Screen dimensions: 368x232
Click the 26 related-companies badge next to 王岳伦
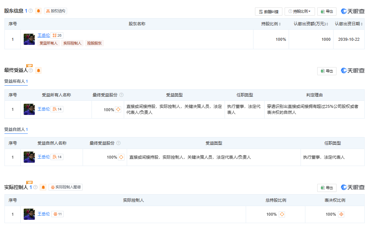tap(57, 36)
